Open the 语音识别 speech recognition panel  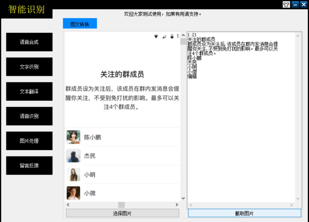tap(29, 116)
